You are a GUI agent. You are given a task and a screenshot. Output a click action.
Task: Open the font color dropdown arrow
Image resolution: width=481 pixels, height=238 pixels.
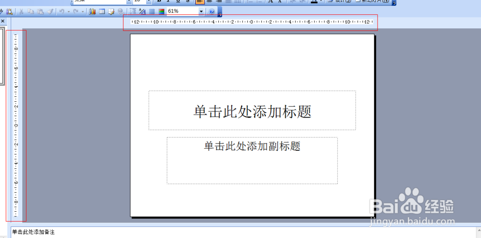(x=321, y=1)
